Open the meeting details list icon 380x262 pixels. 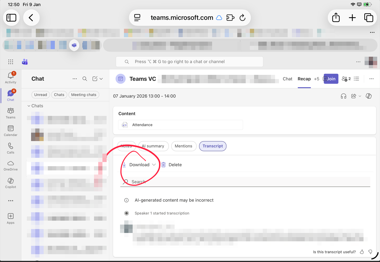356,79
